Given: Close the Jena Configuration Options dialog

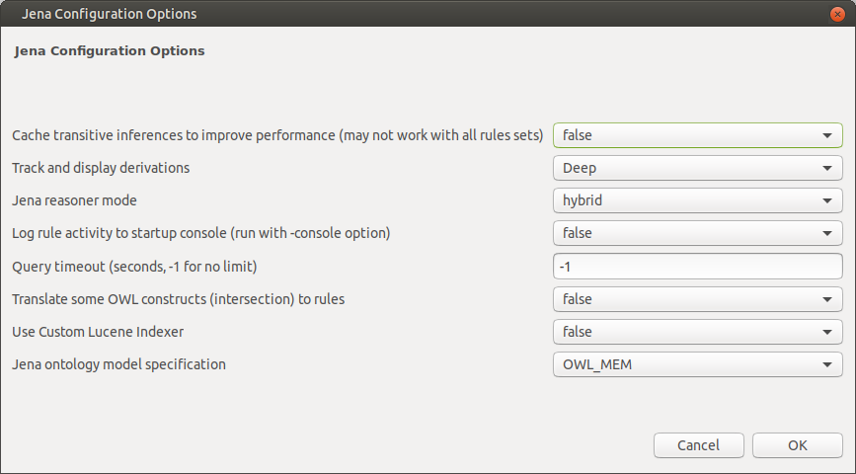Looking at the screenshot, I should click(837, 14).
